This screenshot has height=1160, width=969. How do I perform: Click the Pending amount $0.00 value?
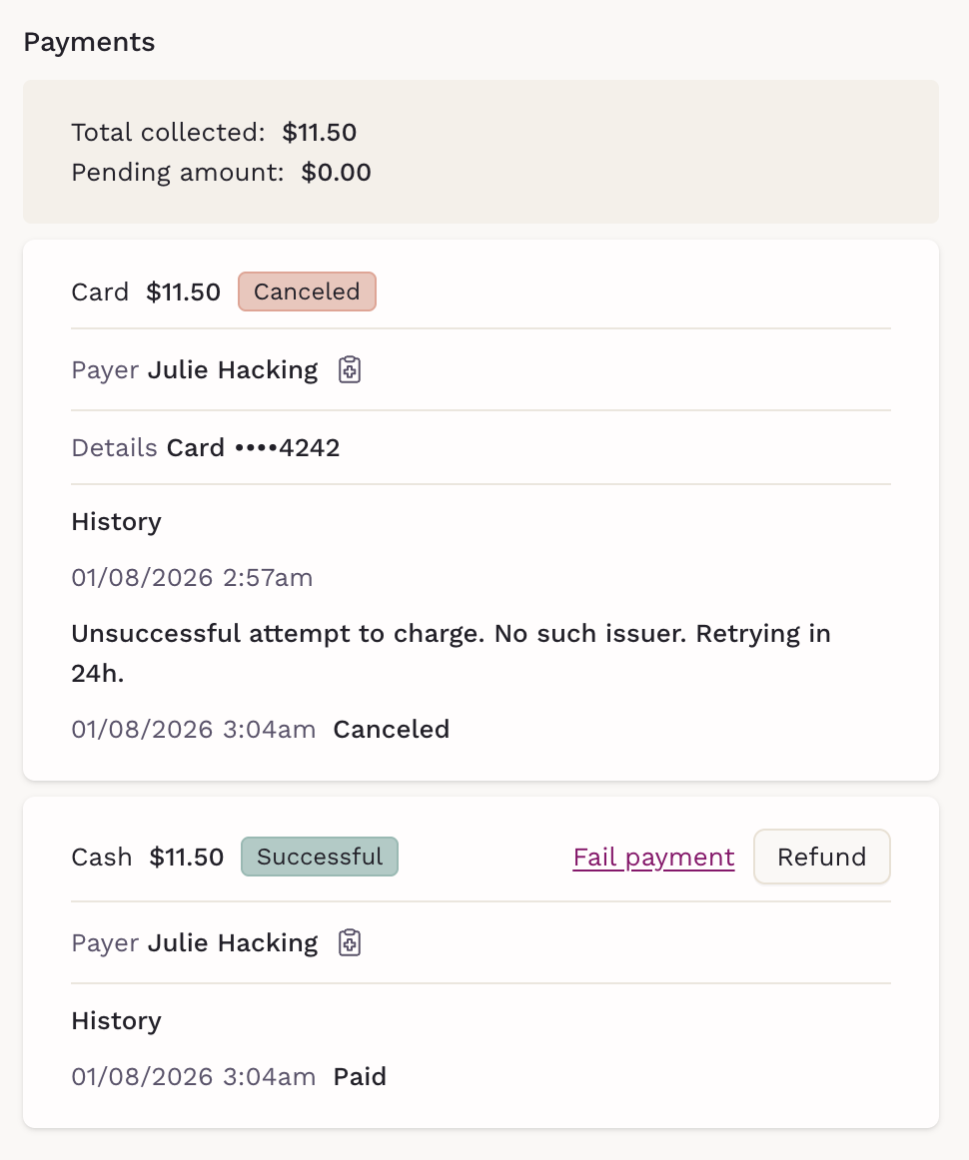tap(336, 173)
